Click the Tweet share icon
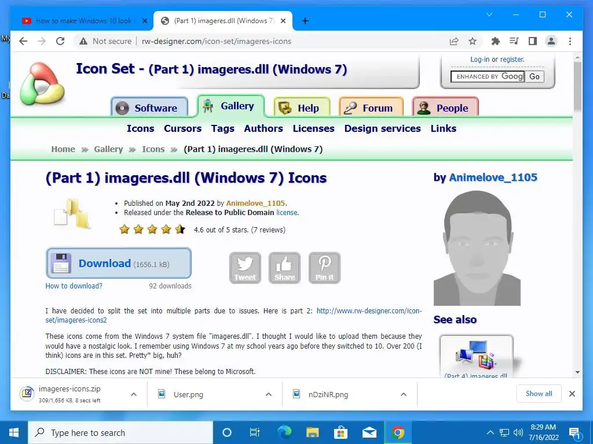The image size is (593, 444). coord(245,268)
